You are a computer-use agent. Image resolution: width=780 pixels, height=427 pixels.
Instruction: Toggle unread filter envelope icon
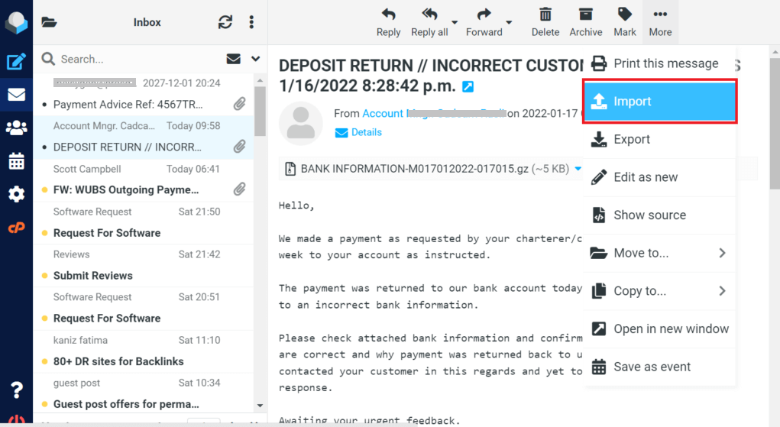(x=233, y=59)
